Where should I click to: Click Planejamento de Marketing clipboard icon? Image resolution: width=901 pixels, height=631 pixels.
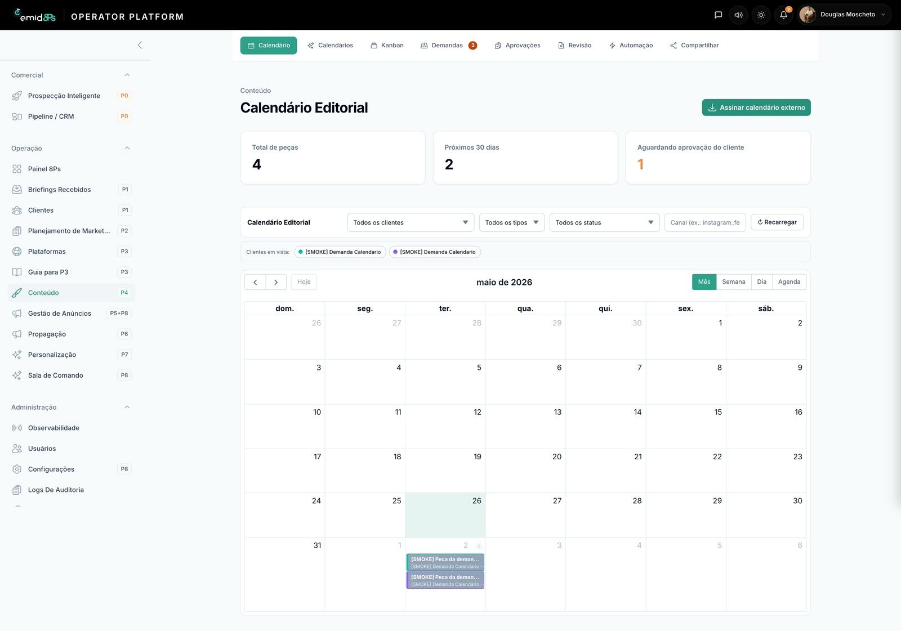(17, 231)
